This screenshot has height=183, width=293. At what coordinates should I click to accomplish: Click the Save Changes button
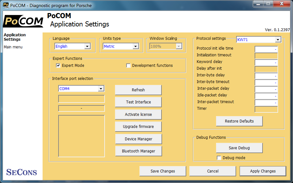[x=163, y=171]
